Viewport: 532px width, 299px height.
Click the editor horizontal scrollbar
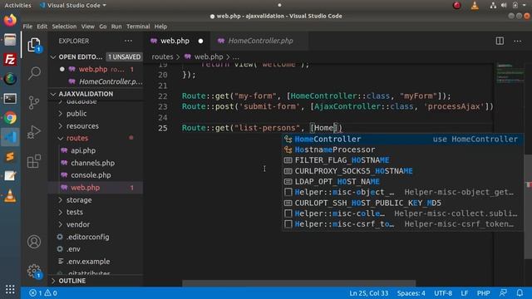click(299, 283)
